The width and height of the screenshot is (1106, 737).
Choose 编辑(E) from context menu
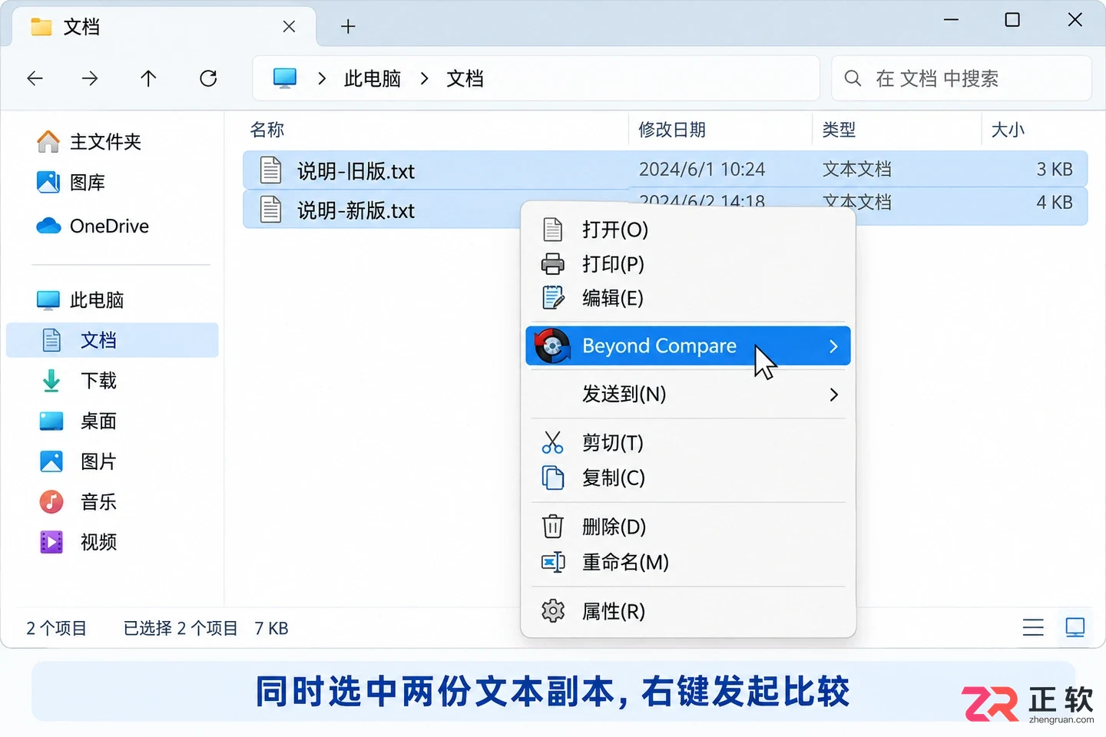[688, 298]
